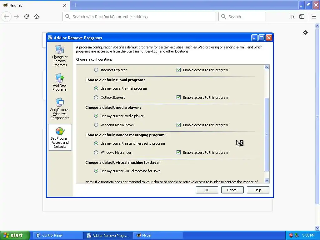The width and height of the screenshot is (320, 240).
Task: Select Use my current virtual machine for Java
Action: [x=96, y=171]
